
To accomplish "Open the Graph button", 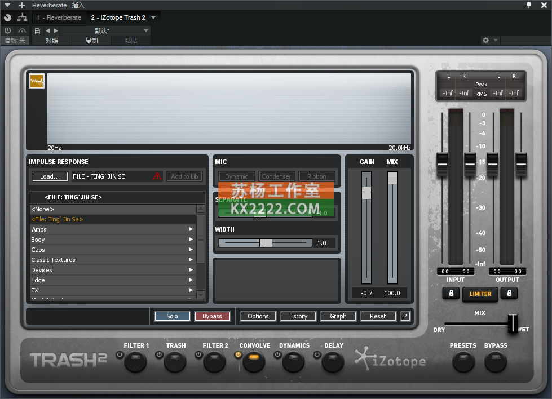I will coord(338,316).
